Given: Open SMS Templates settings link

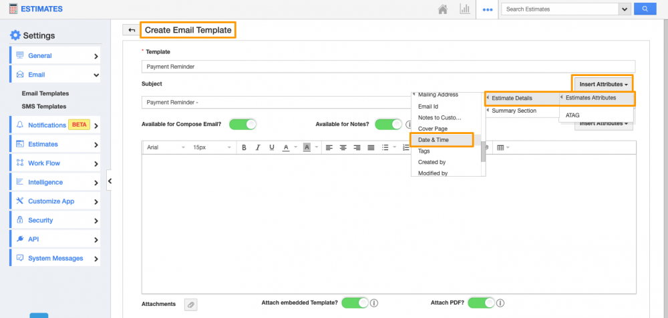Looking at the screenshot, I should [44, 106].
